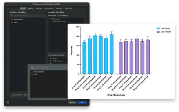Click the OK button
This screenshot has height=112, width=179.
point(83,102)
